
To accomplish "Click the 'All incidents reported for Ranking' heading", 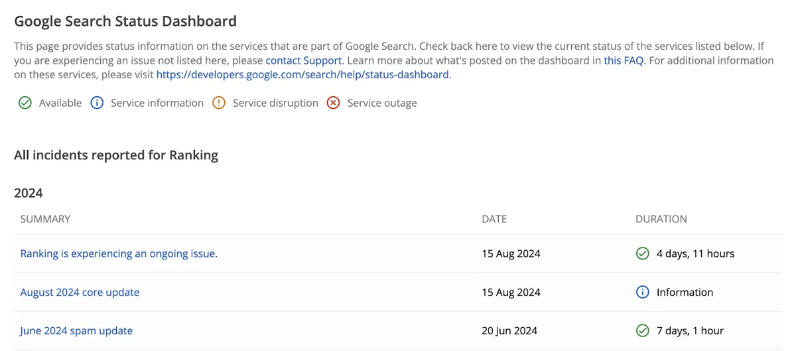I will pos(116,155).
